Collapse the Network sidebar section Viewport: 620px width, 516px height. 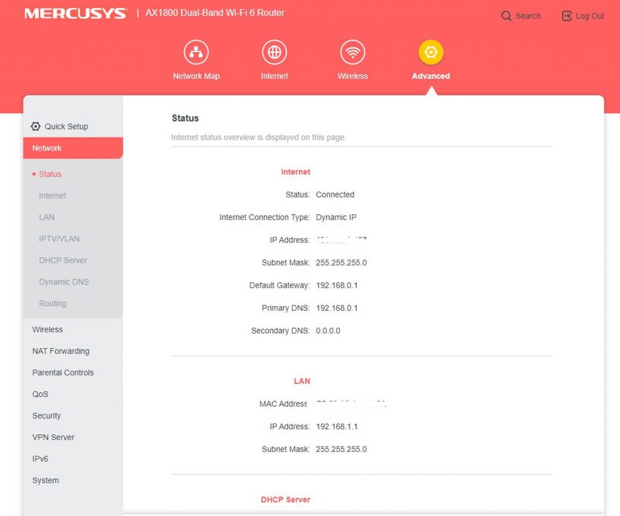[x=73, y=148]
